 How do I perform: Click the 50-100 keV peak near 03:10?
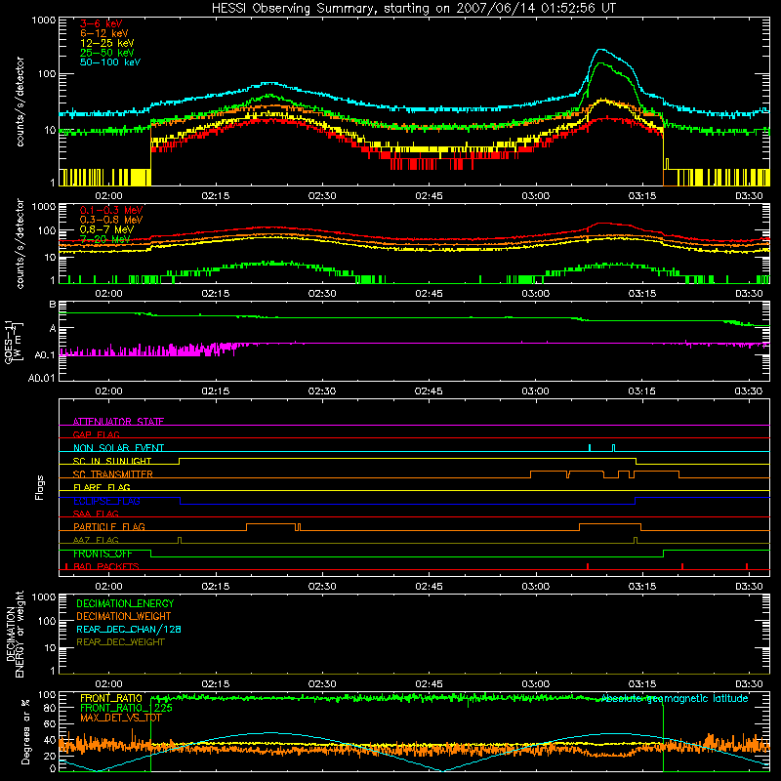pyautogui.click(x=601, y=50)
